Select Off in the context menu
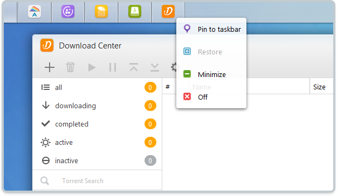337x196 pixels. (x=211, y=97)
